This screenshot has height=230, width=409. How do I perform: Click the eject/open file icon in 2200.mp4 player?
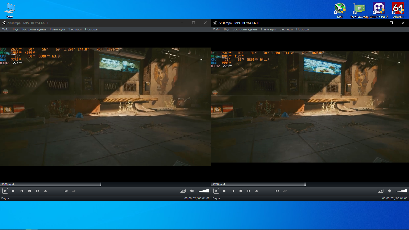(x=257, y=191)
